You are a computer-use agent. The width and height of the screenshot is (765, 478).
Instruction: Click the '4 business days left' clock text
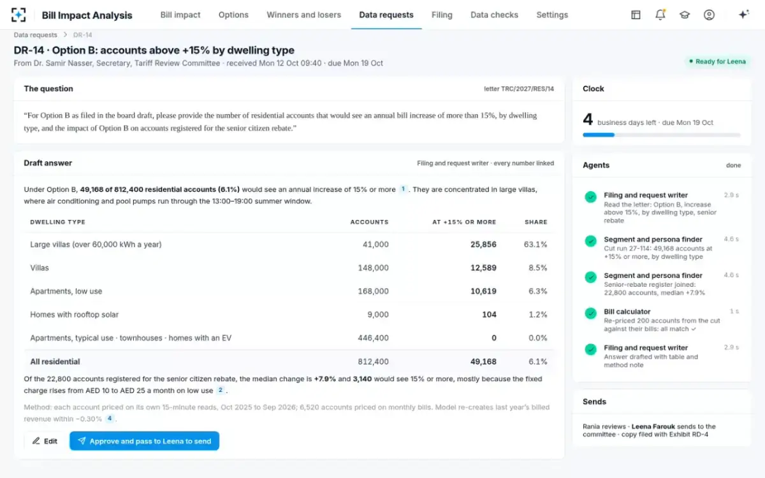click(x=648, y=121)
